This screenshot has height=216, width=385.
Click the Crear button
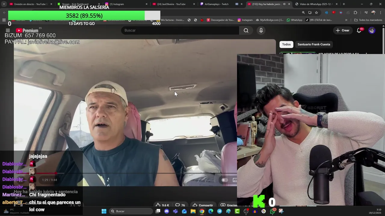(343, 30)
